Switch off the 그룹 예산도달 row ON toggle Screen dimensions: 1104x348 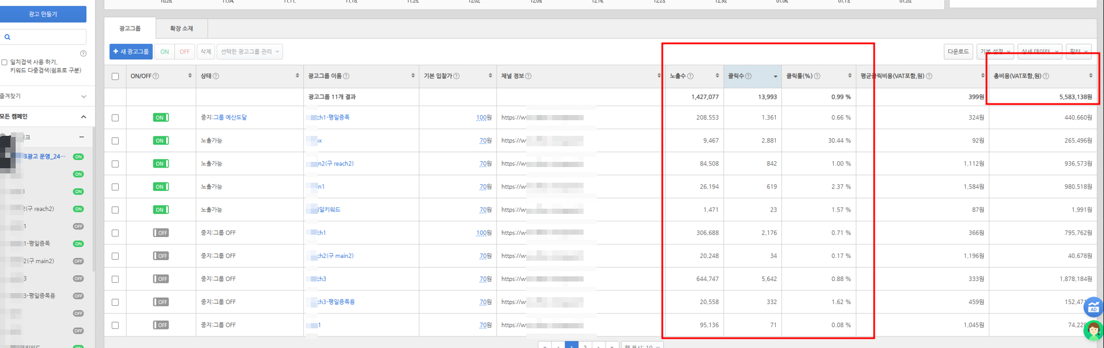point(160,117)
